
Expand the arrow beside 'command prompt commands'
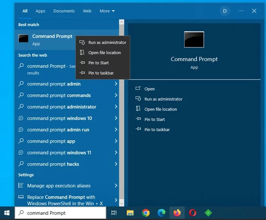116,95
